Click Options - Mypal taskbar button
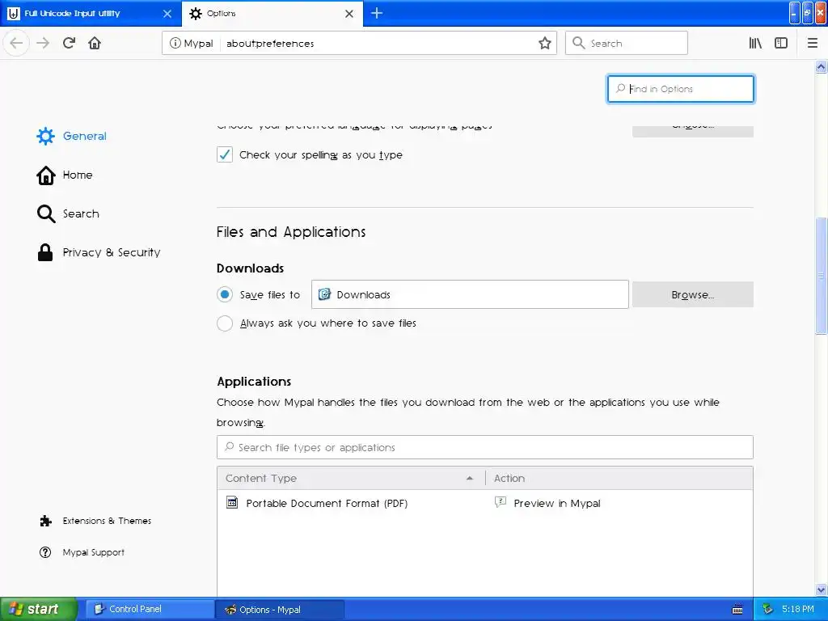 (280, 610)
